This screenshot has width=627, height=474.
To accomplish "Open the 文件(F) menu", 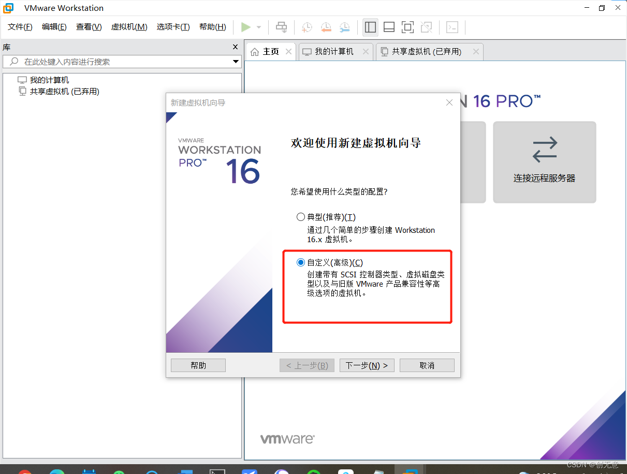I will (20, 27).
